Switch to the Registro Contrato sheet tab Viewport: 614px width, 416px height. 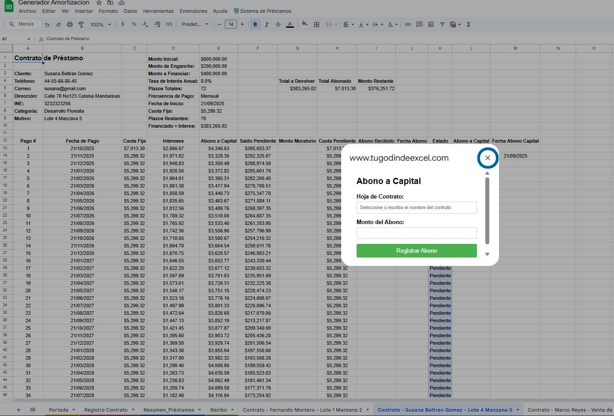106,409
